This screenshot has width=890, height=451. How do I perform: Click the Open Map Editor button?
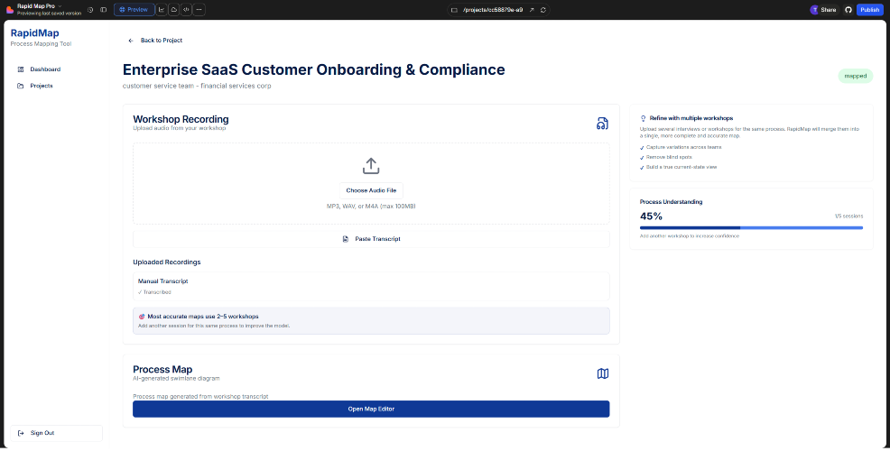[371, 409]
